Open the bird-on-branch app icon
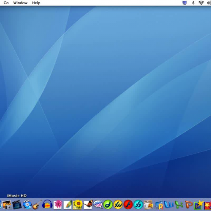The height and width of the screenshot is (211, 211). 88,205
